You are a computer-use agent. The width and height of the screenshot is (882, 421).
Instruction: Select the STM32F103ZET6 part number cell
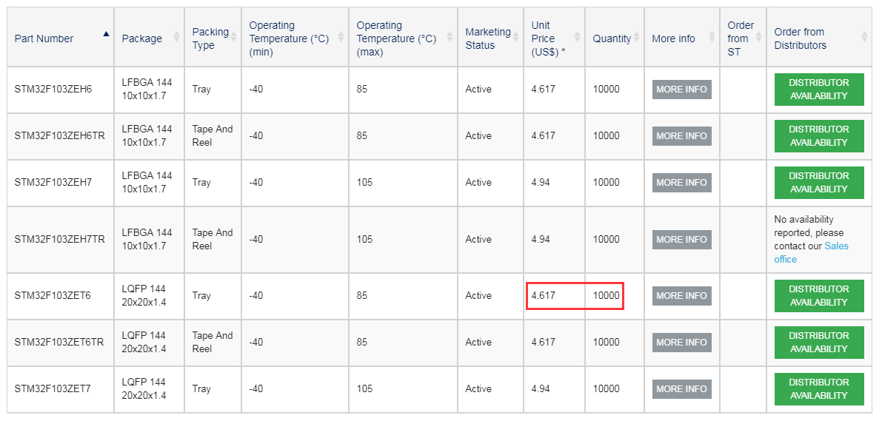pos(53,296)
